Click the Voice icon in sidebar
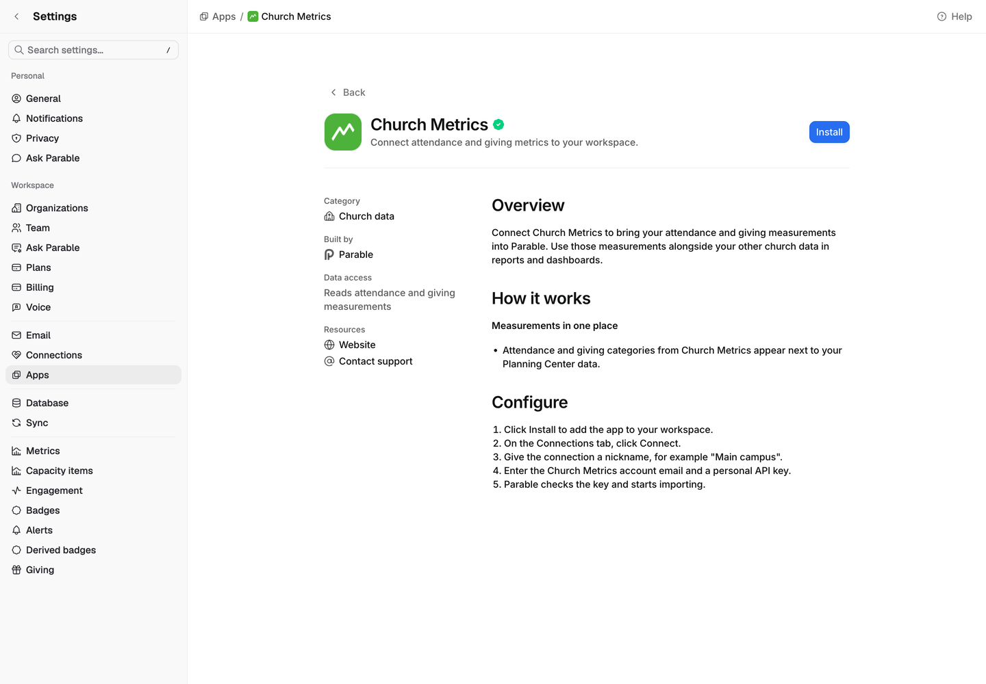The height and width of the screenshot is (684, 986). [16, 307]
